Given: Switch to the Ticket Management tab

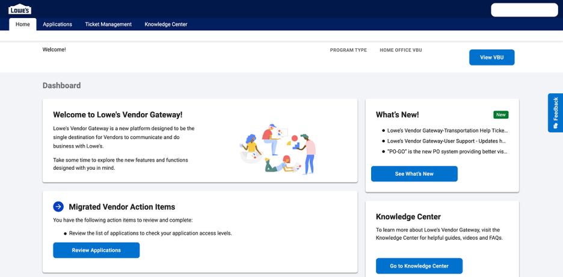Looking at the screenshot, I should coord(108,25).
